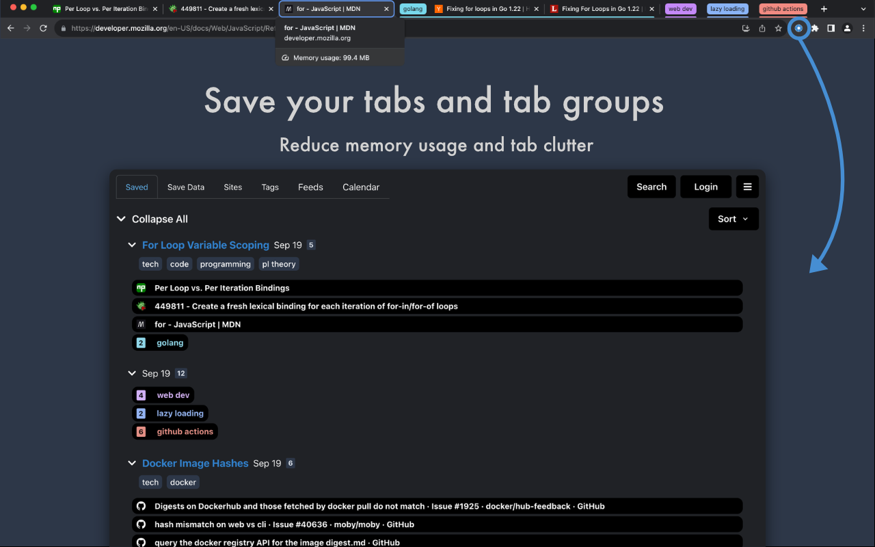Click the Login button

705,187
